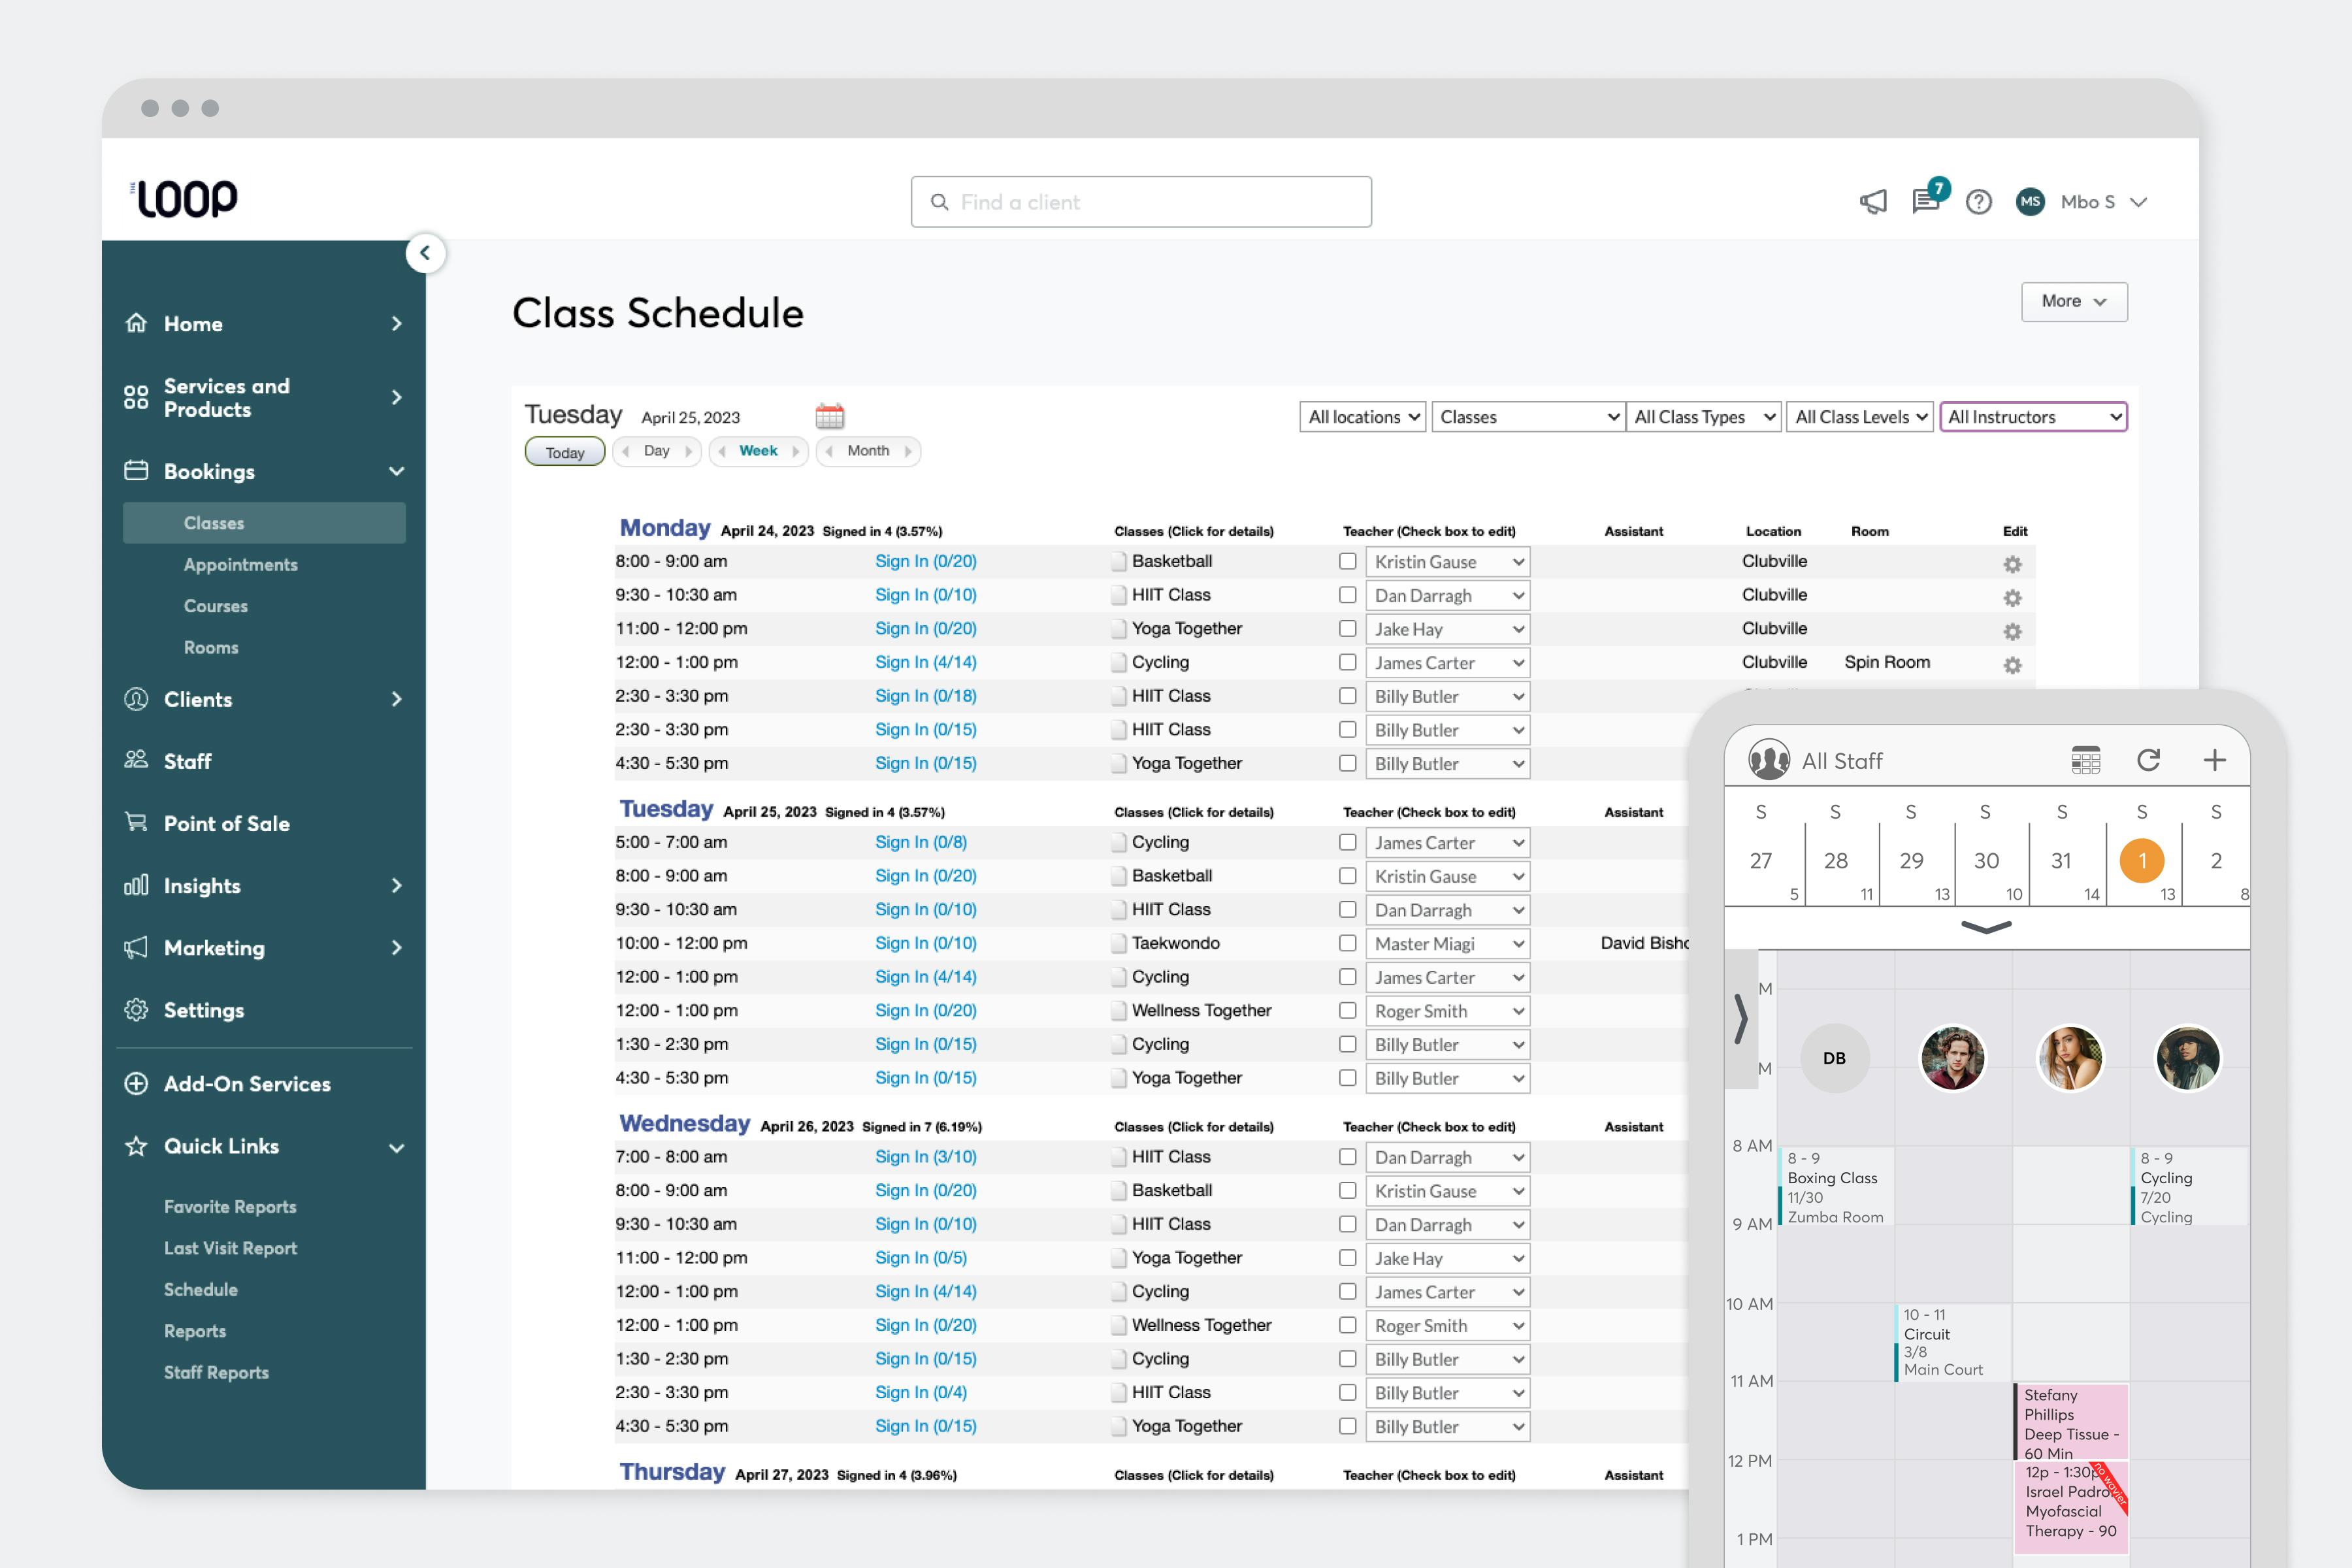Viewport: 2352px width, 1568px height.
Task: Open the All Instructors dropdown
Action: point(2033,417)
